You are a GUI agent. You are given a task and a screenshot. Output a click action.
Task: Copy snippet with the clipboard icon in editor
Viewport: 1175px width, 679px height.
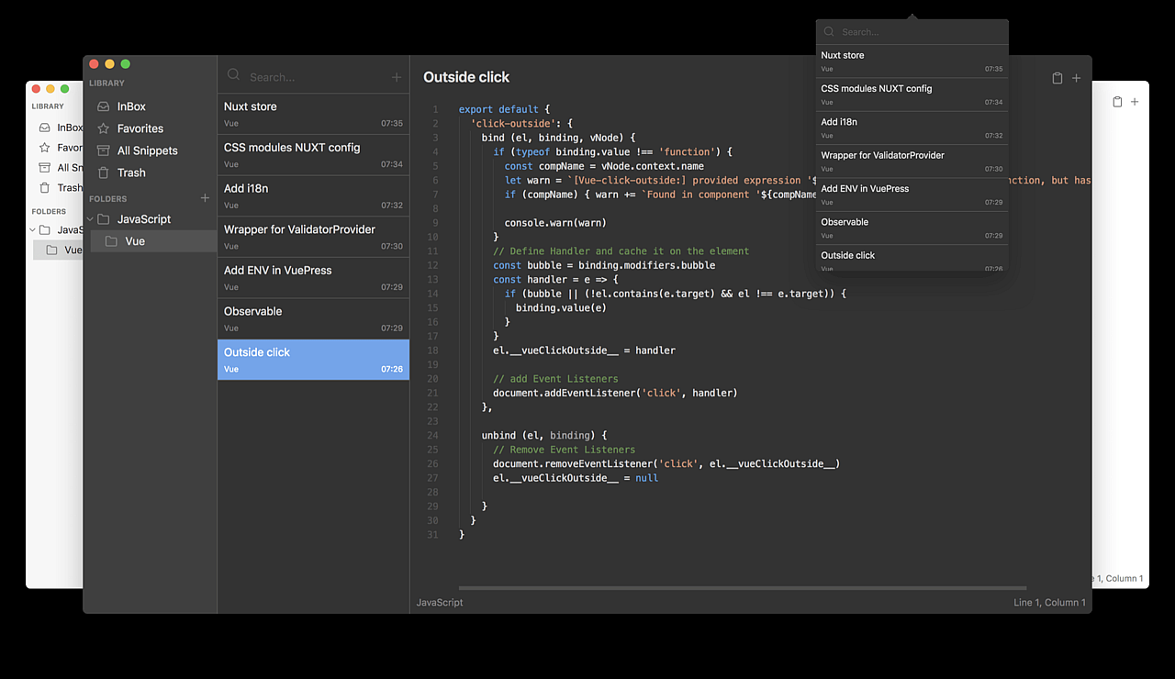pos(1057,78)
